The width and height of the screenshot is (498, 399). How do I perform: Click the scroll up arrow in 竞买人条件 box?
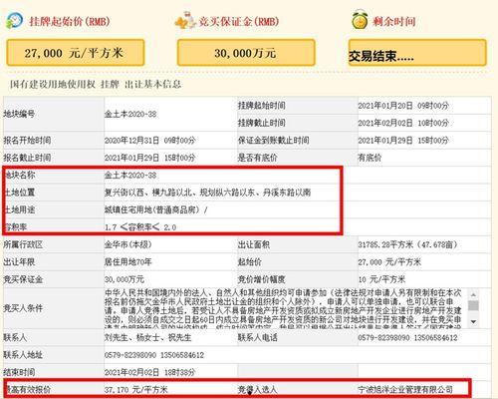[x=474, y=295]
